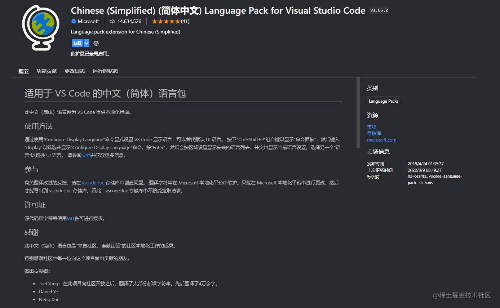500x308 pixels.
Task: Click the 杰出贡献者 label
Action: [x=37, y=271]
